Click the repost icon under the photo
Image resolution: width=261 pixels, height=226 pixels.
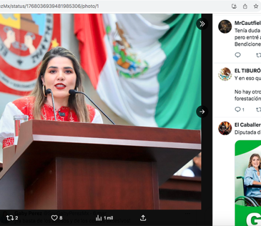click(10, 218)
